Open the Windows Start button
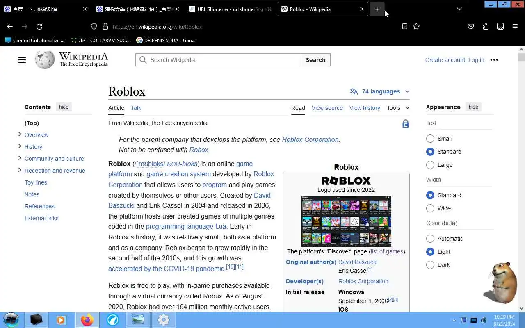 [11, 320]
